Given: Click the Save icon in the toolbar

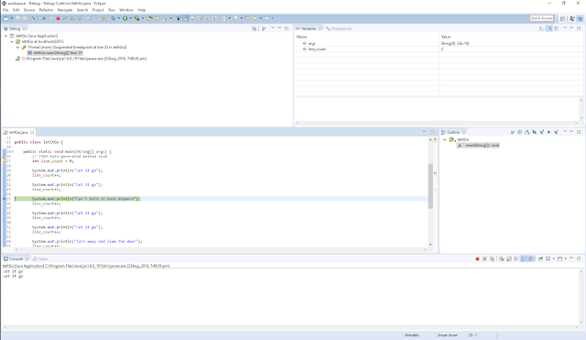Looking at the screenshot, I should coord(17,18).
